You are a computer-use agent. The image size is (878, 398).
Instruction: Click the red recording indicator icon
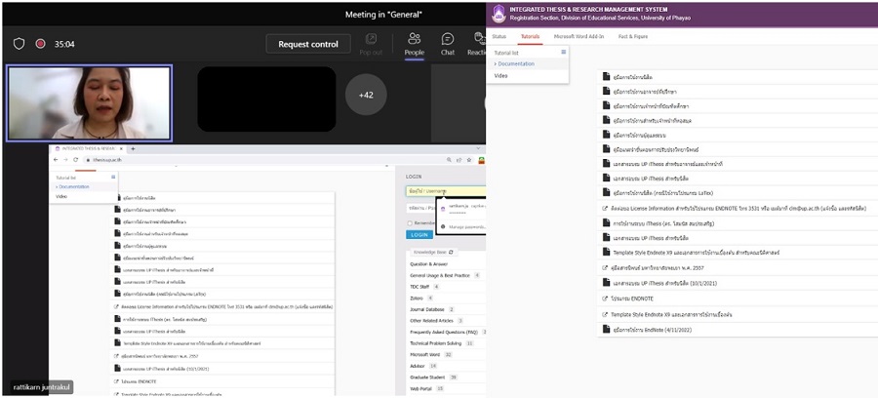pos(40,44)
